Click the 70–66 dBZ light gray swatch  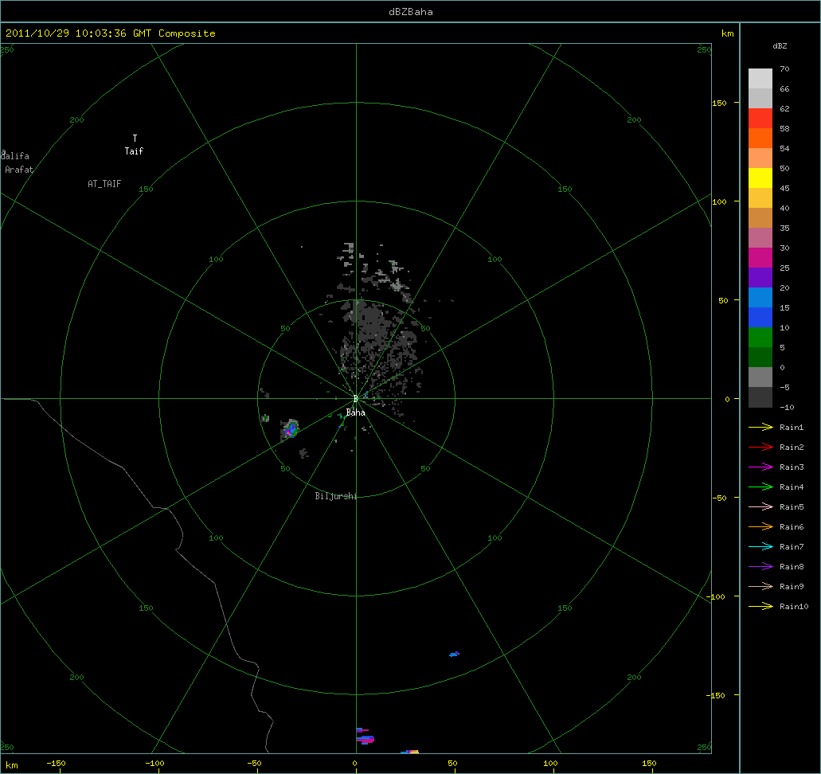[x=760, y=79]
